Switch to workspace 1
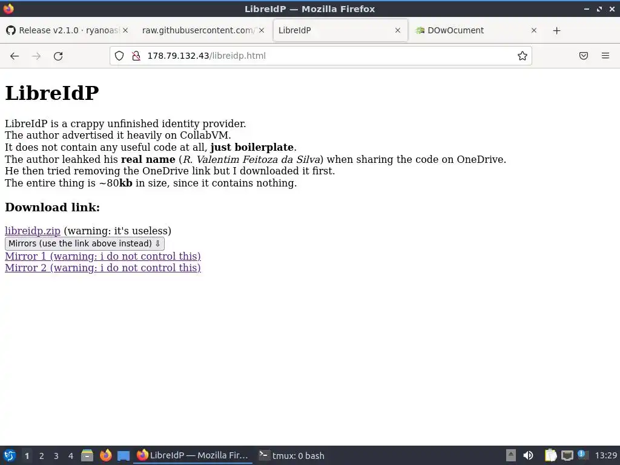 [27, 456]
